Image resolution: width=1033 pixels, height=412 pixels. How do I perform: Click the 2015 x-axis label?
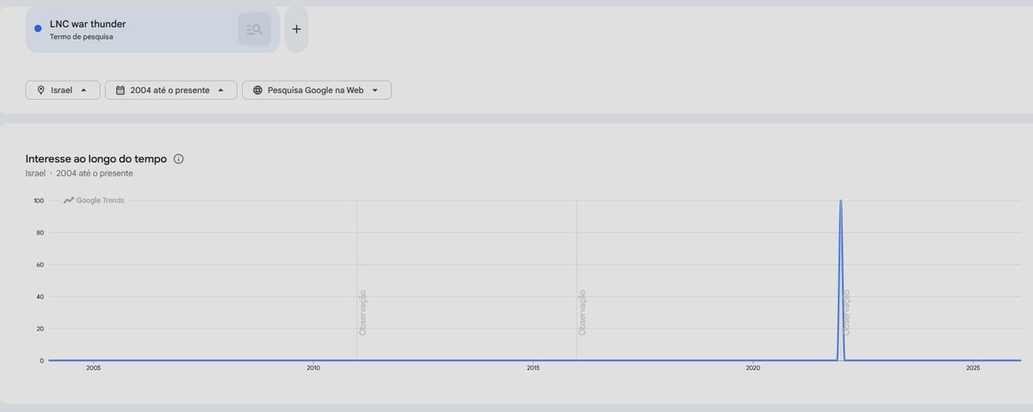point(533,368)
